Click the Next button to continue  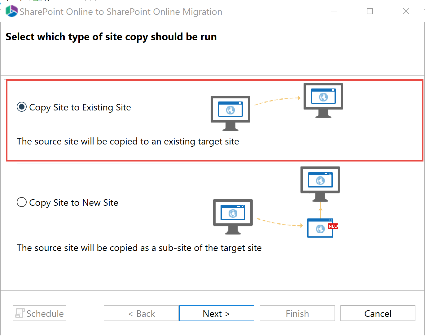(x=217, y=313)
